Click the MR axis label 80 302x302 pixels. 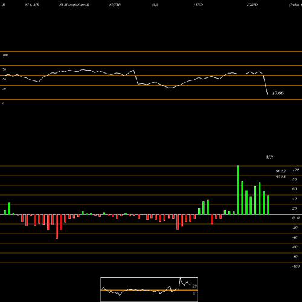[x=295, y=179]
